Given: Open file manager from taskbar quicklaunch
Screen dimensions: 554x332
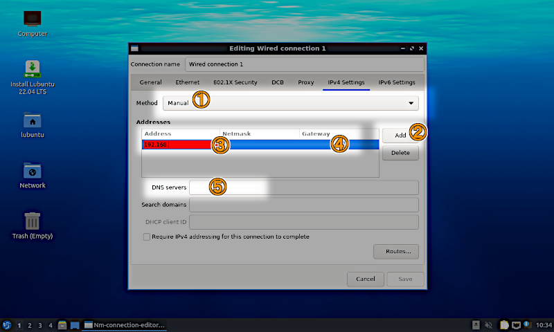Looking at the screenshot, I should pos(62,325).
